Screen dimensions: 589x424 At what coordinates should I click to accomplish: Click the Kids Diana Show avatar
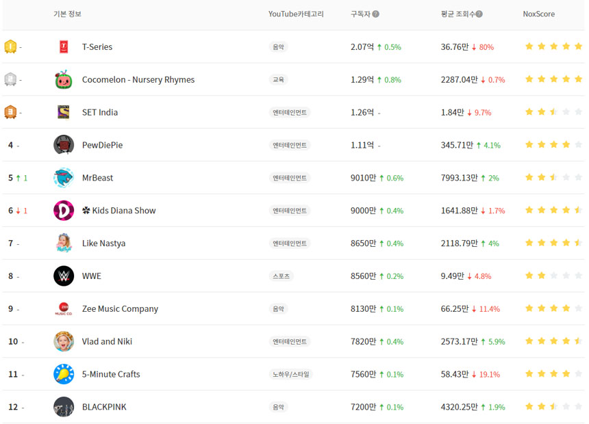(x=64, y=211)
